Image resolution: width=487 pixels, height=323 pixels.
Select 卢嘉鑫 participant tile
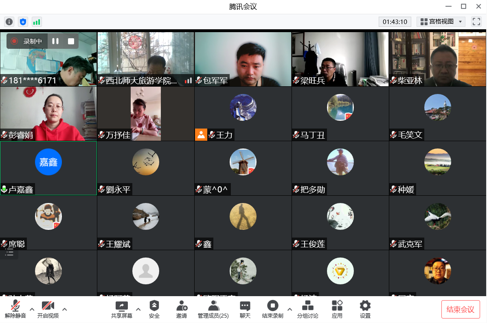tap(48, 168)
